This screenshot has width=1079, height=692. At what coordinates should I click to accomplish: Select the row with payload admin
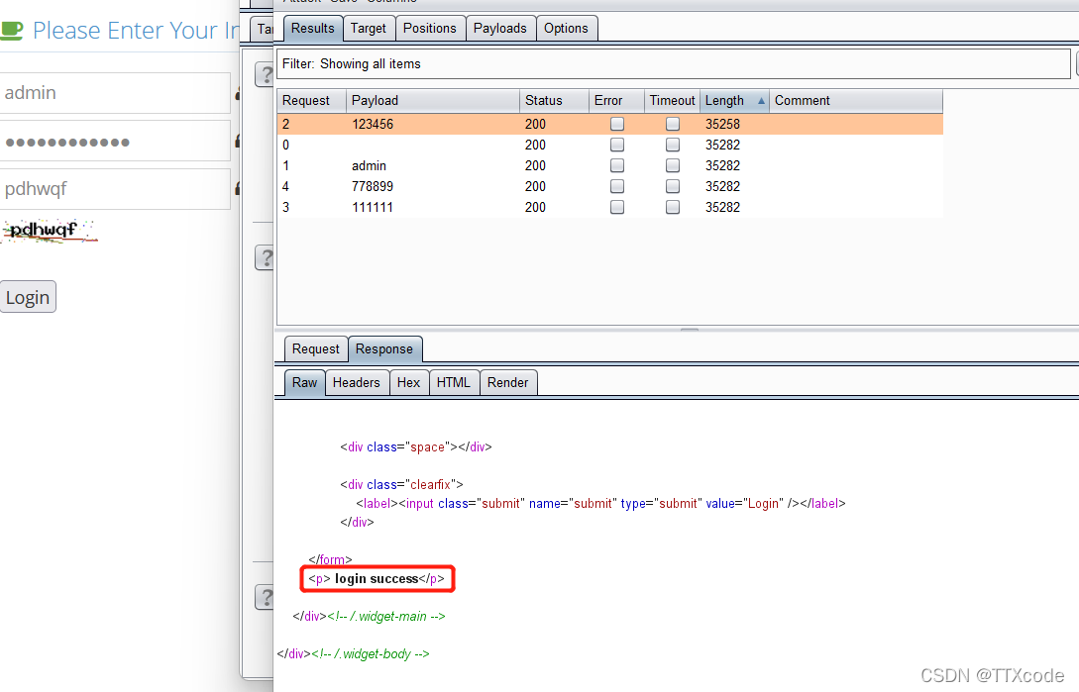pyautogui.click(x=609, y=165)
